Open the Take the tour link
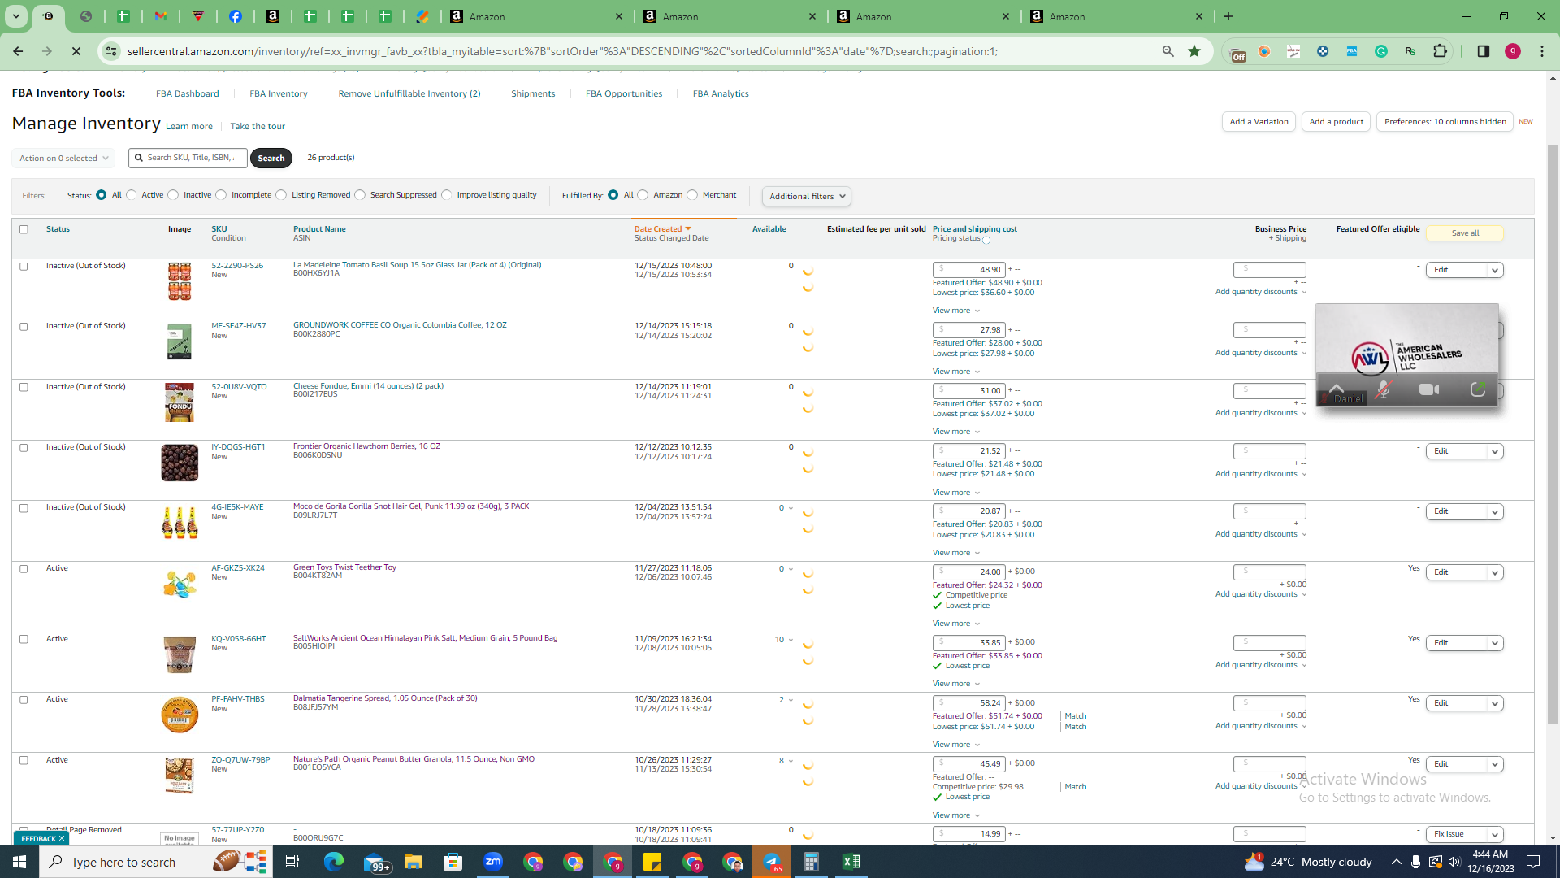 tap(258, 126)
